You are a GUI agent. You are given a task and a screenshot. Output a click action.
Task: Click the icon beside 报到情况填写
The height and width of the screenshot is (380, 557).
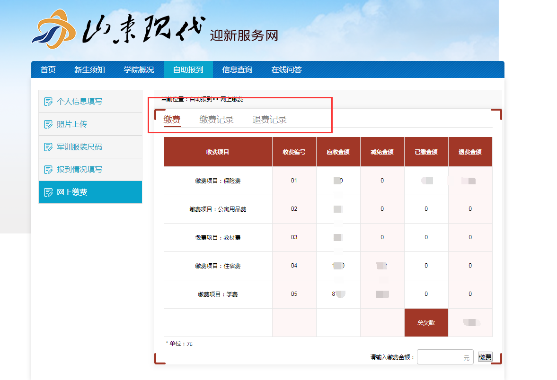48,170
